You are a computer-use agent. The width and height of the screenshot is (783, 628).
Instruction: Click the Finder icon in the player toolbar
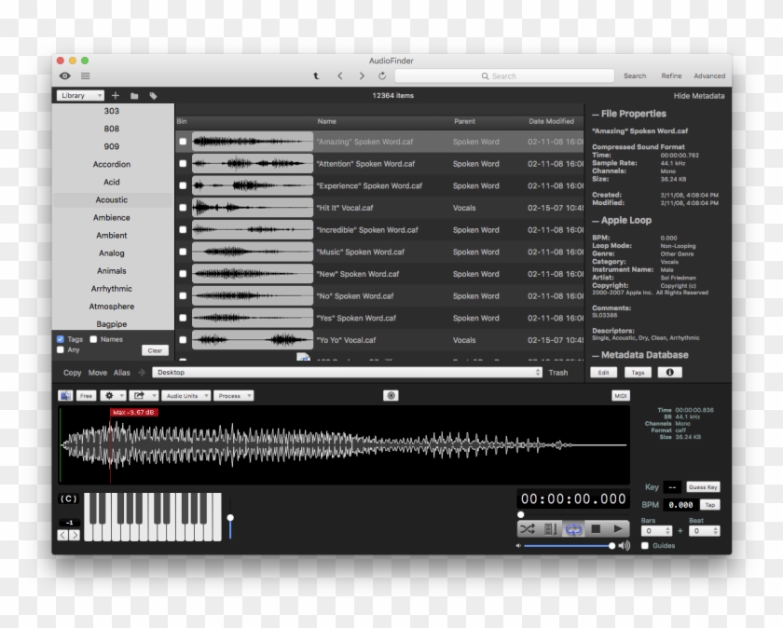coord(65,395)
